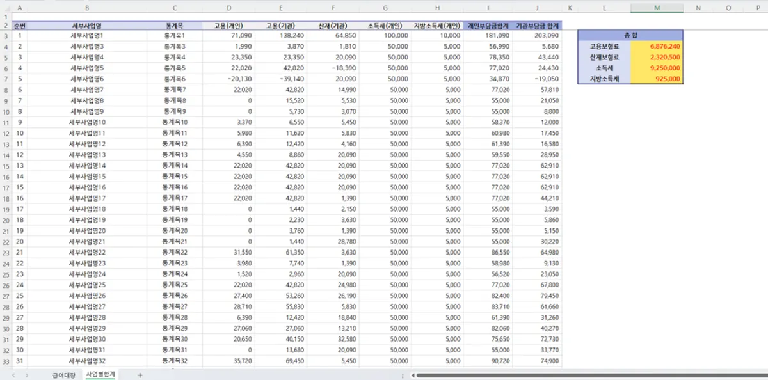Switch to the 급여대장 sheet tab
This screenshot has height=380, width=768.
click(x=63, y=375)
